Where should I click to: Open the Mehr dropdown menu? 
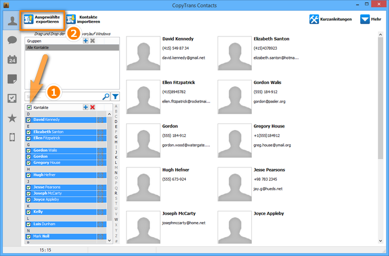371,19
